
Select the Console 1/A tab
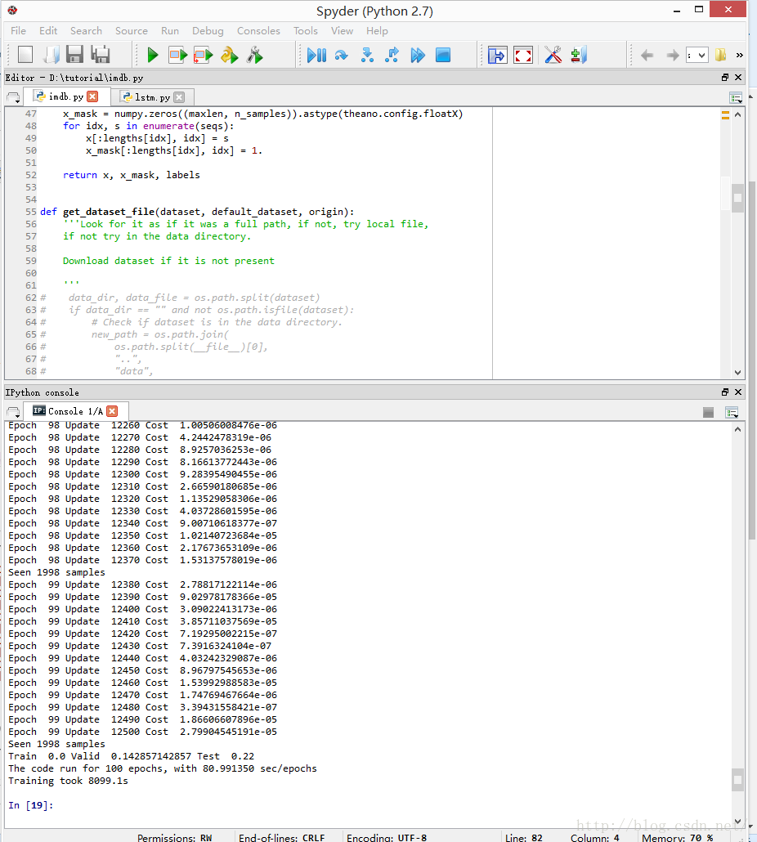[x=75, y=411]
